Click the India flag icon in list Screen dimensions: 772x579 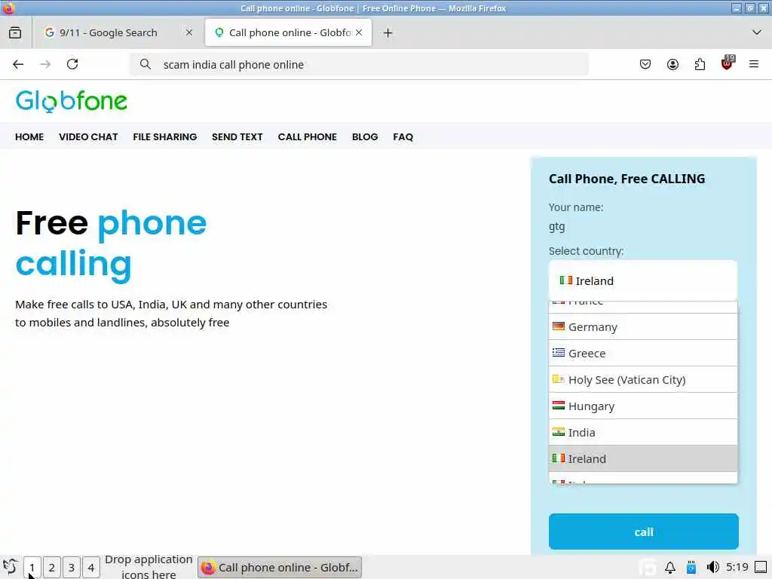point(559,432)
